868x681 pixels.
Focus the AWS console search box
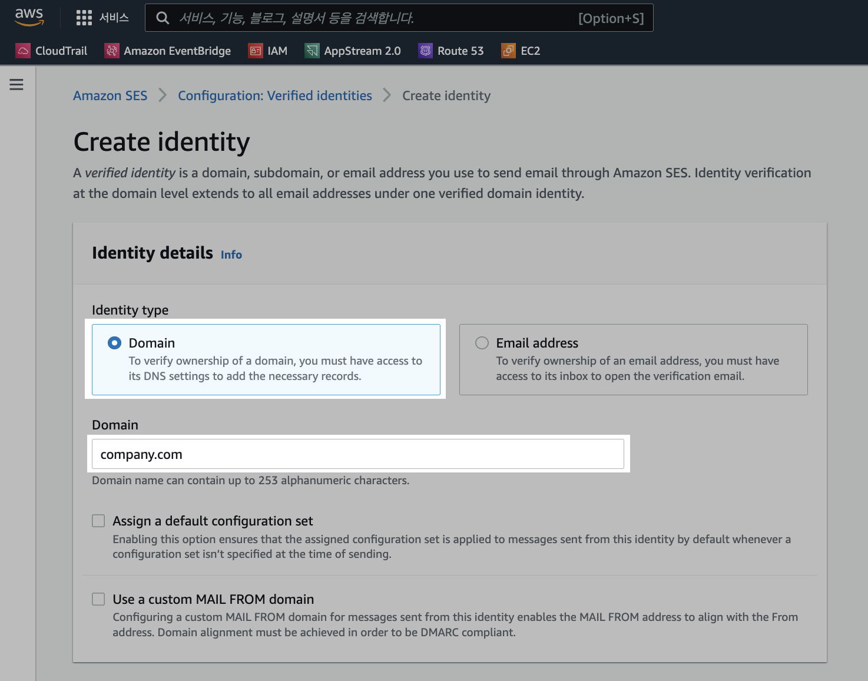tap(377, 18)
